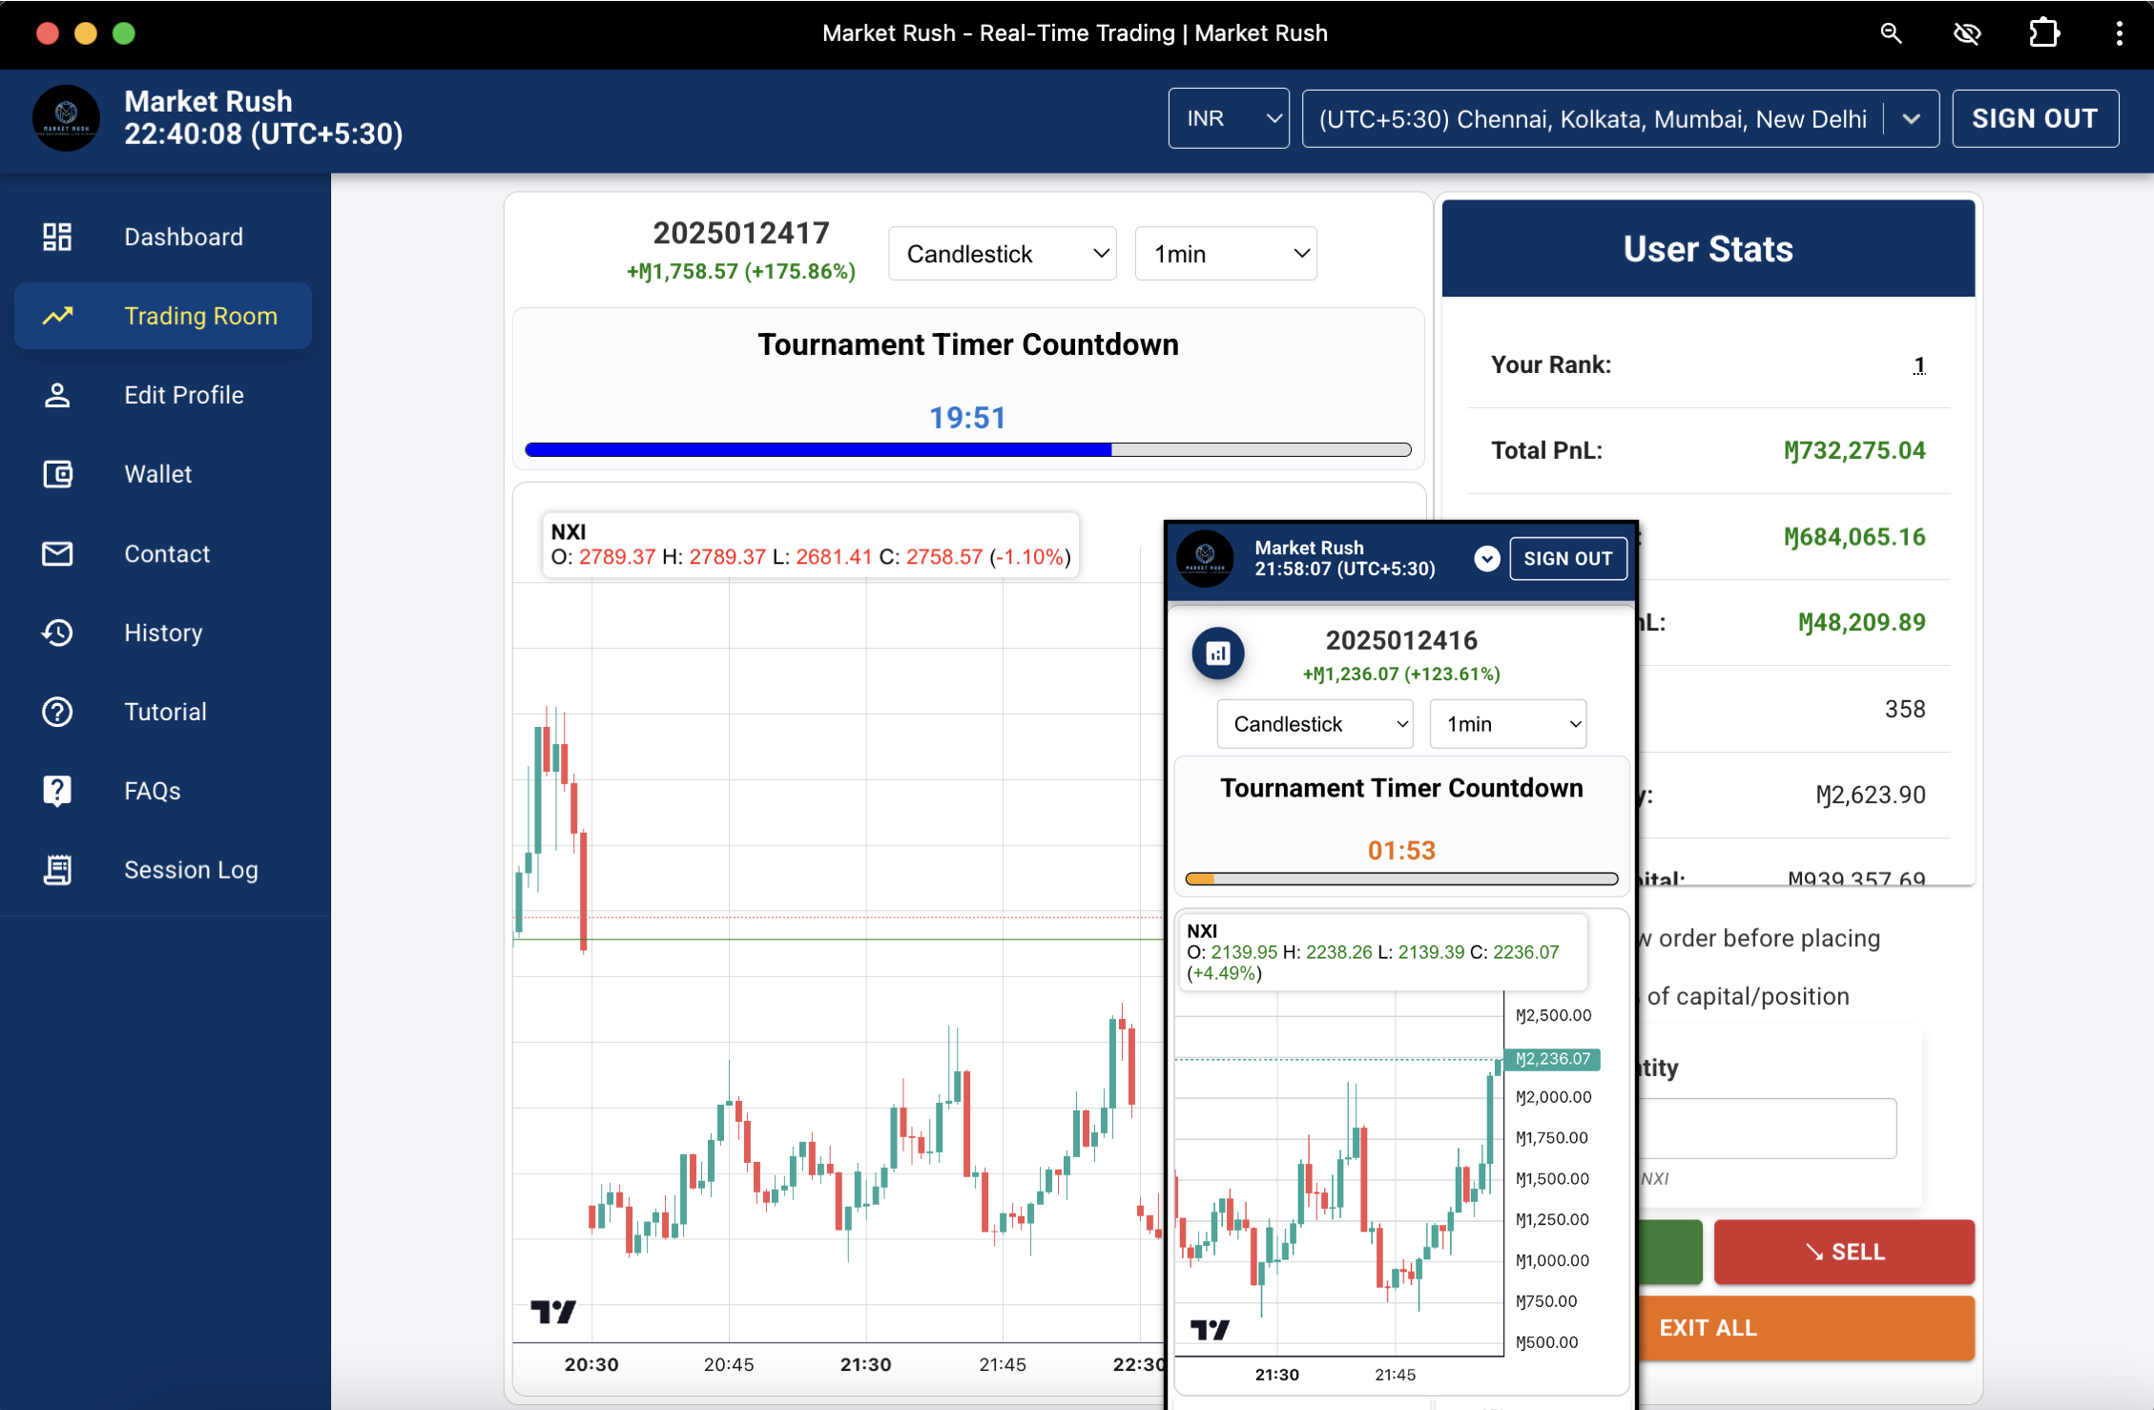
Task: Click the +Ɱ1,758.57 (+175.86%) gain text
Action: tap(741, 272)
